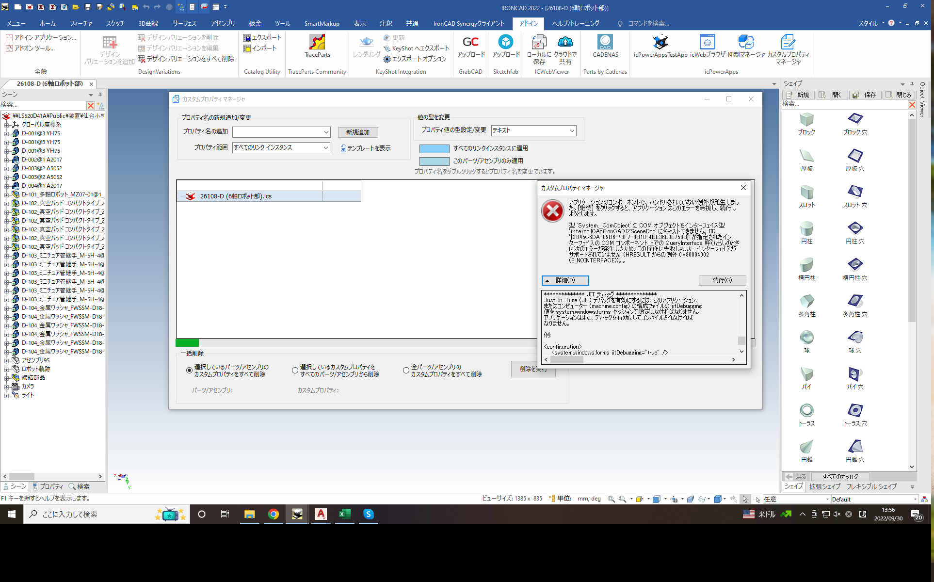The height and width of the screenshot is (582, 934).
Task: Click the すべてのリンクインスタンスに適用 color swatch
Action: pyautogui.click(x=434, y=148)
